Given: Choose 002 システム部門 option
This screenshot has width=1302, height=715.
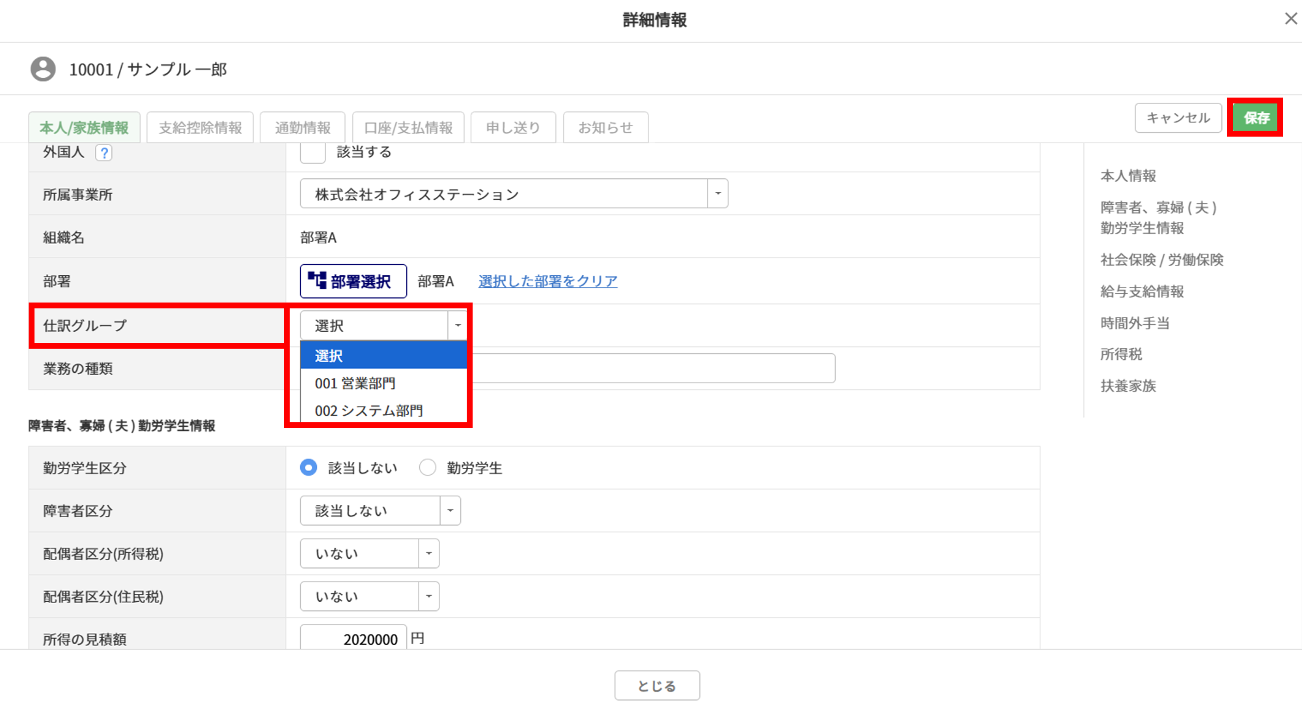Looking at the screenshot, I should coord(368,411).
